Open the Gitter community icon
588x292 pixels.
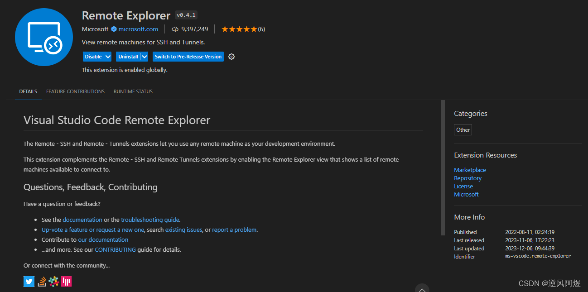click(x=67, y=282)
